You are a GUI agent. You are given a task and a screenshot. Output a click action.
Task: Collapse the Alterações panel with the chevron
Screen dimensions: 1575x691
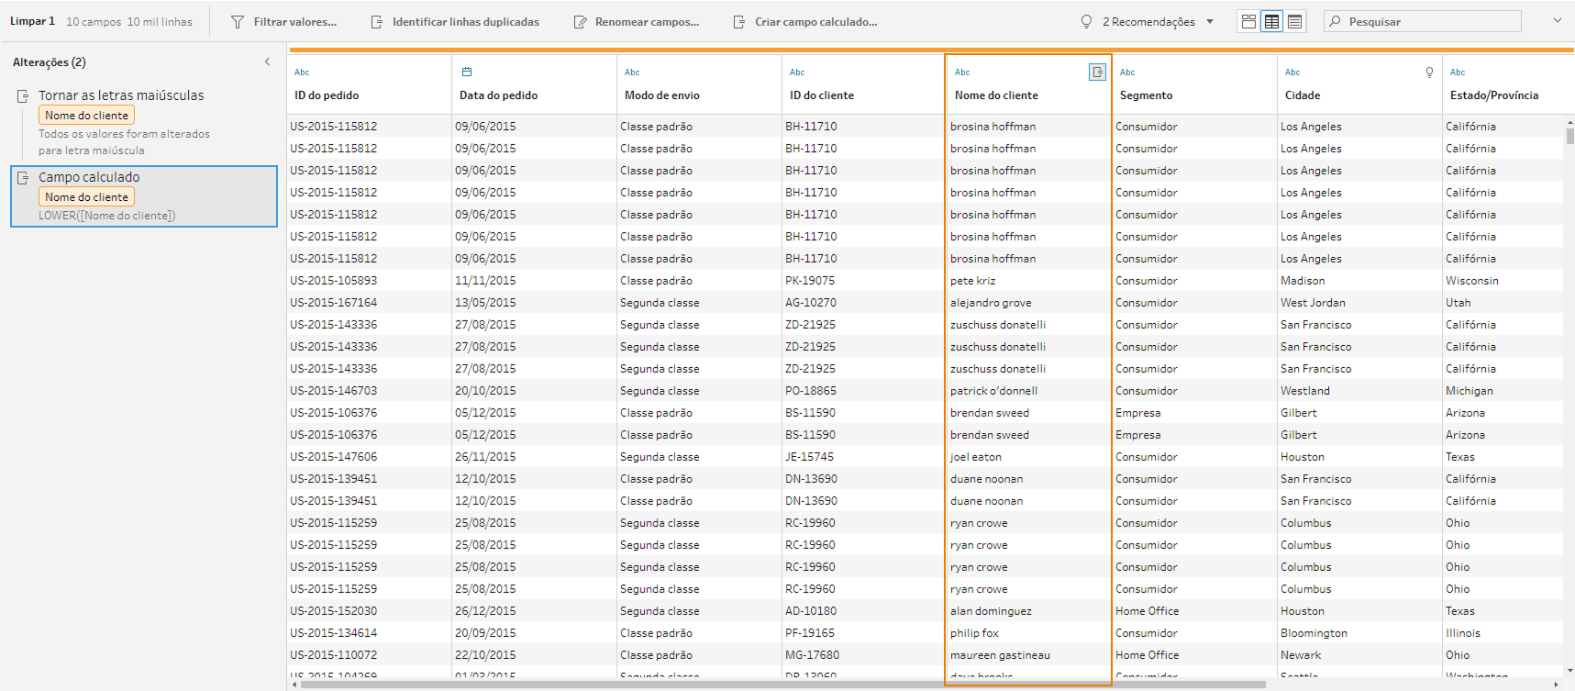[x=267, y=61]
